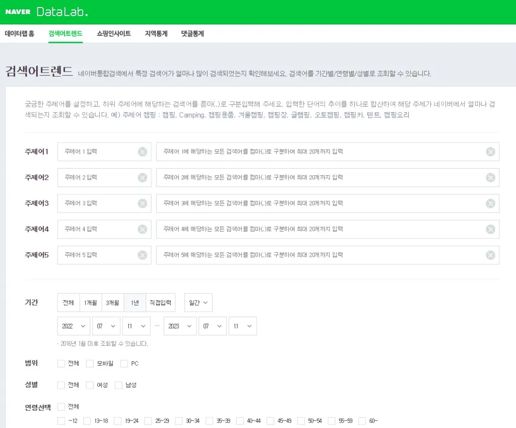Switch to the 검색어트렌드 tab
Viewport: 516px width, 428px height.
coord(66,34)
